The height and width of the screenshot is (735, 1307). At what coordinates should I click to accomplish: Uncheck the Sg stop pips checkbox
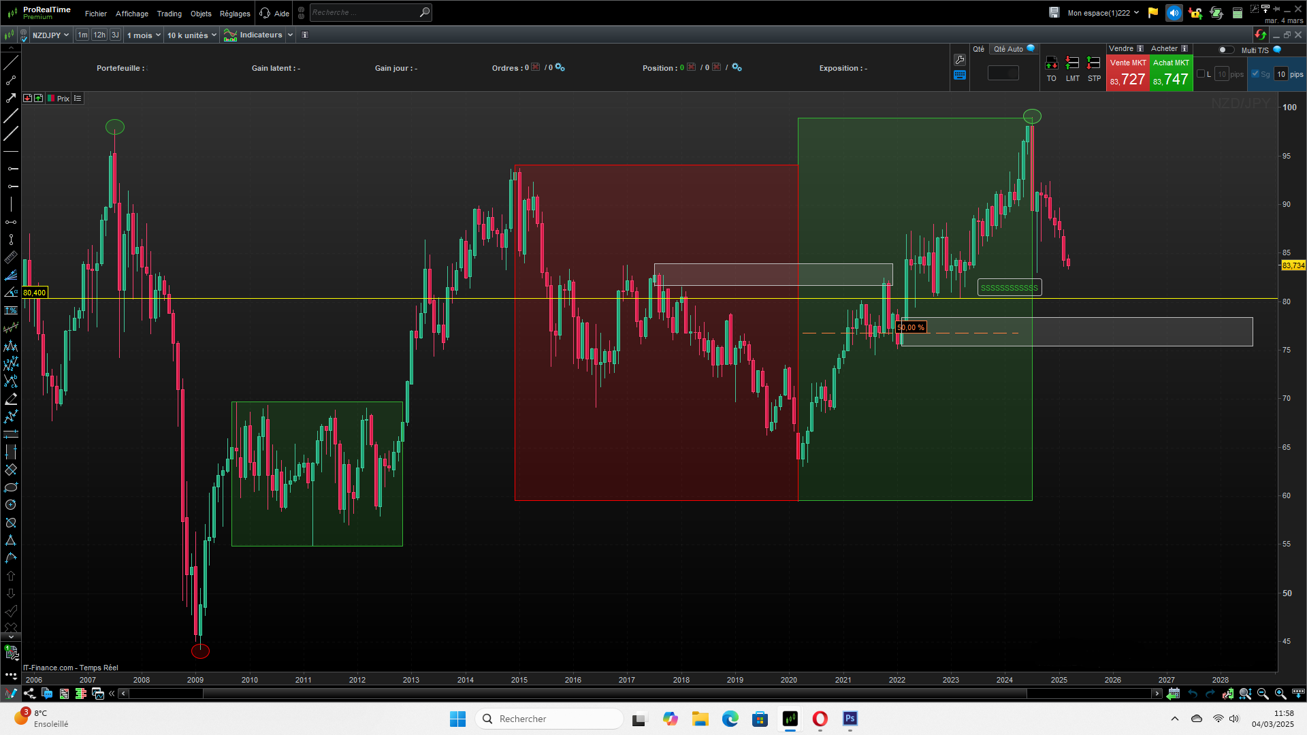[1255, 74]
